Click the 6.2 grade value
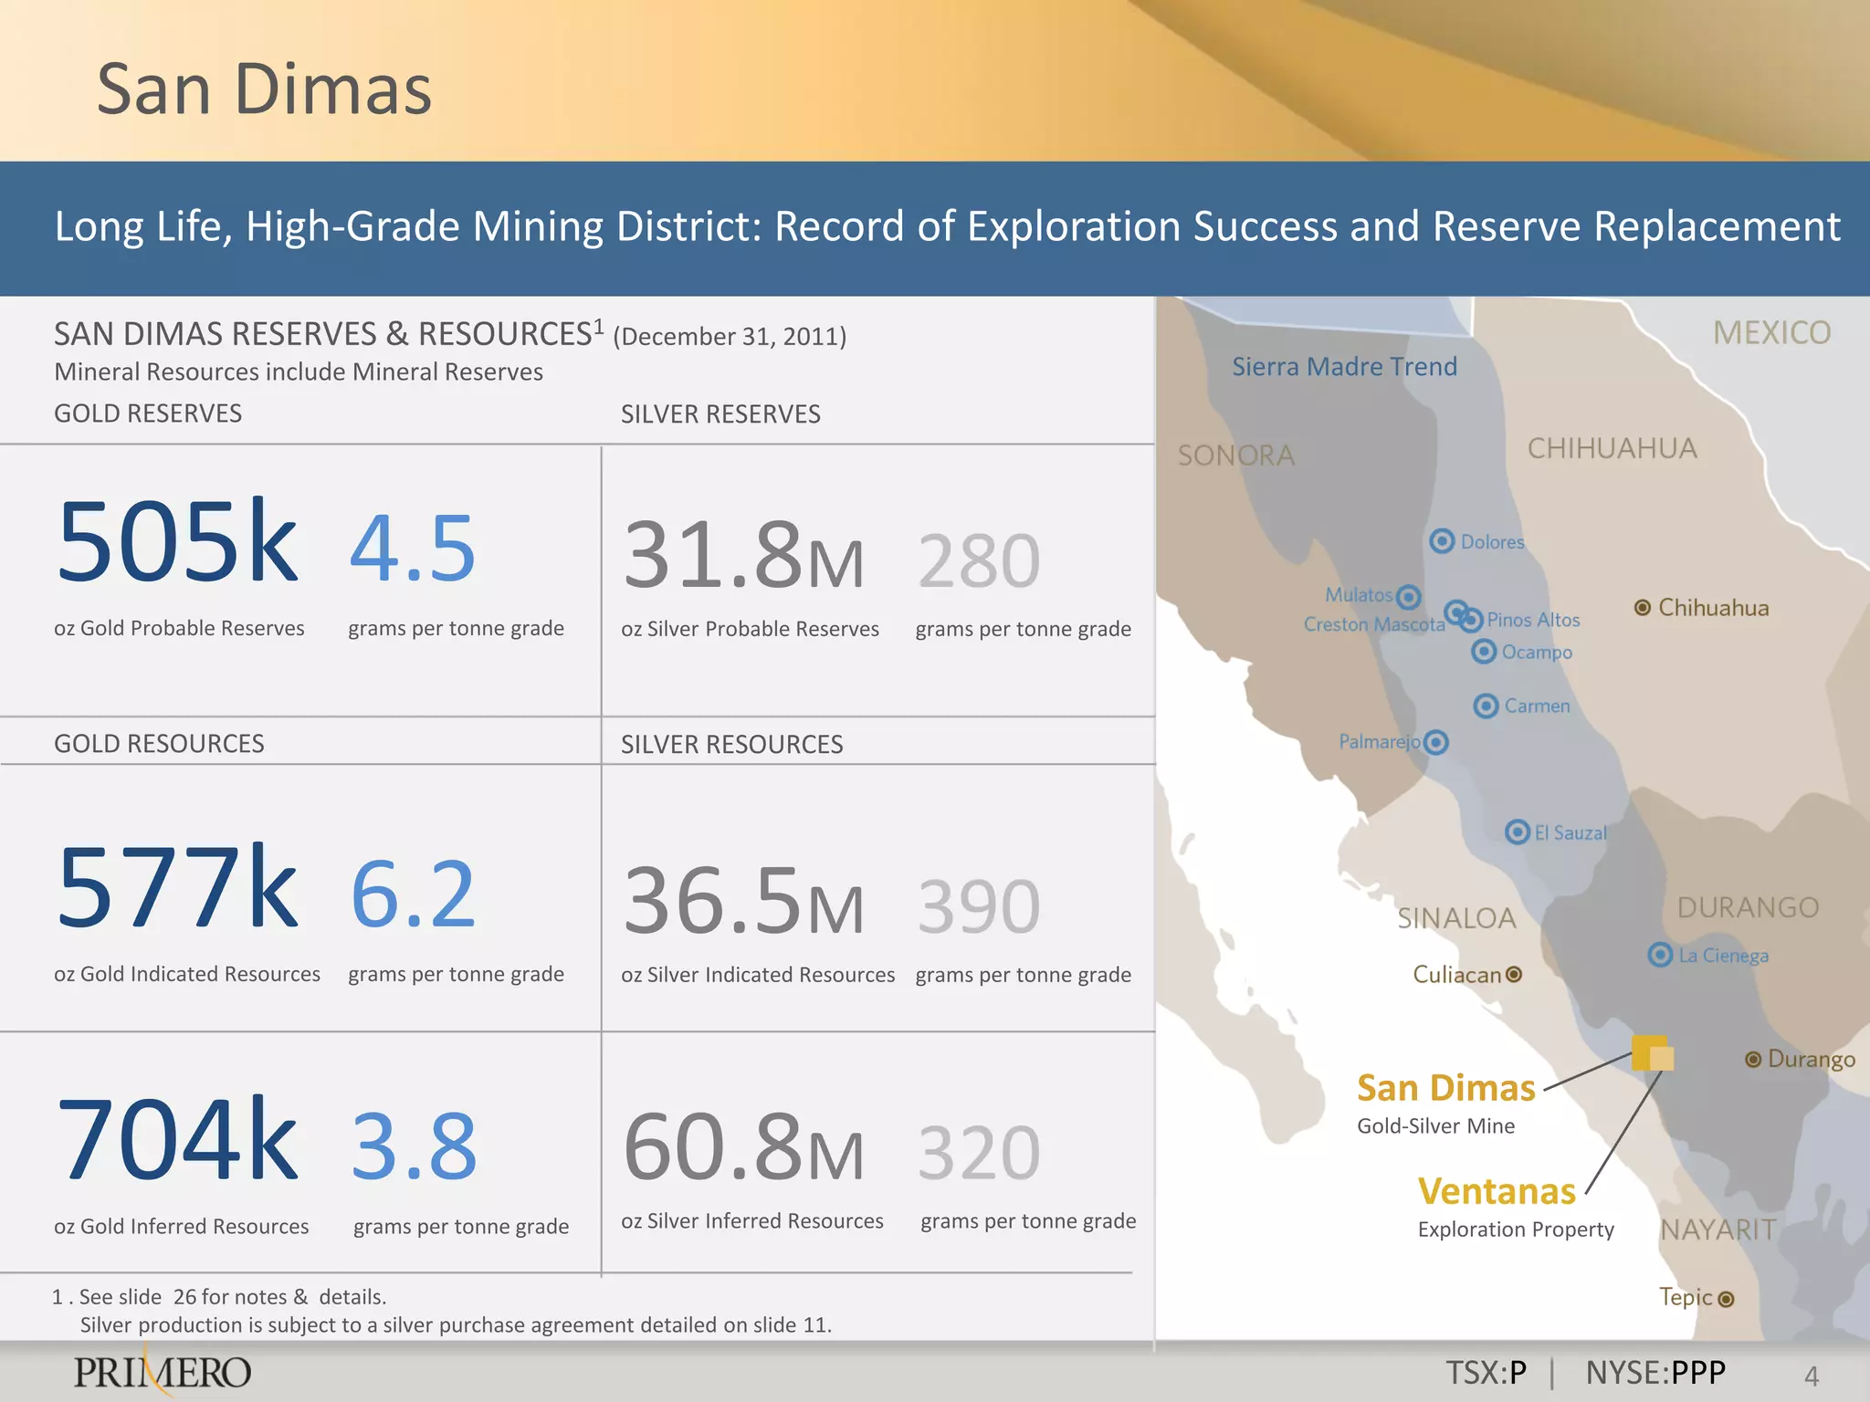 click(x=413, y=893)
